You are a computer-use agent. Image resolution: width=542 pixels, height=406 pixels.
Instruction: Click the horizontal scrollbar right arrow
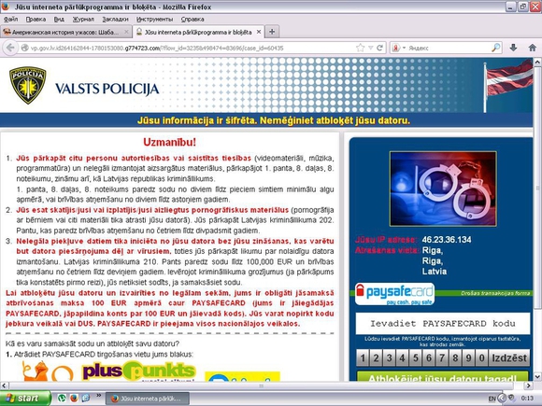pyautogui.click(x=529, y=385)
